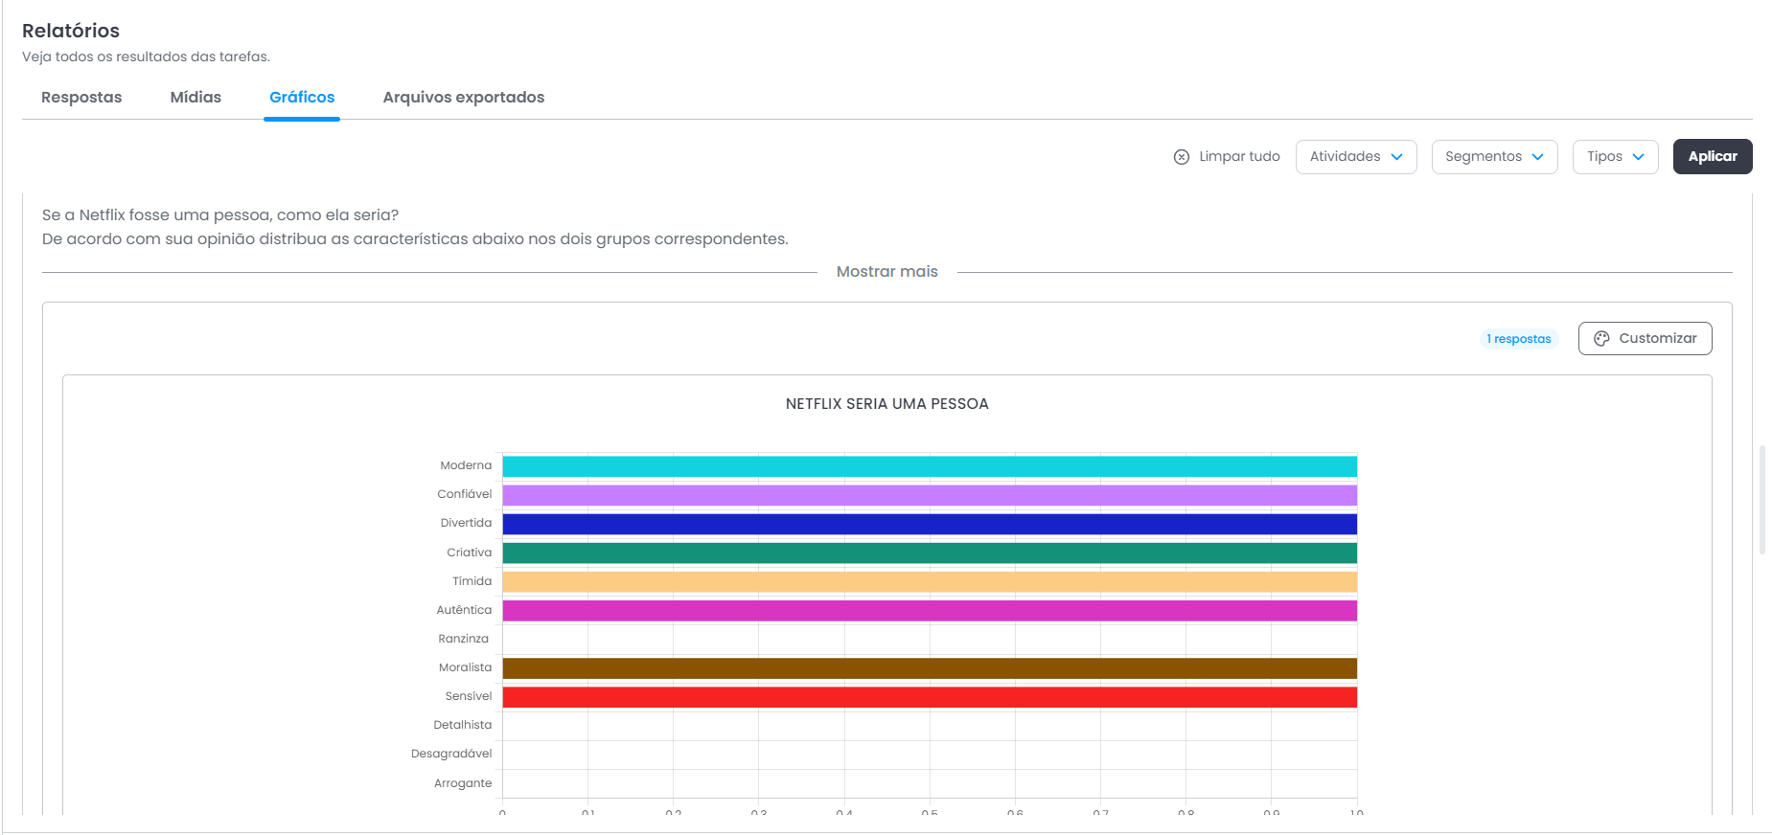Click the Relatórios page heading
The width and height of the screenshot is (1772, 835).
pos(71,31)
